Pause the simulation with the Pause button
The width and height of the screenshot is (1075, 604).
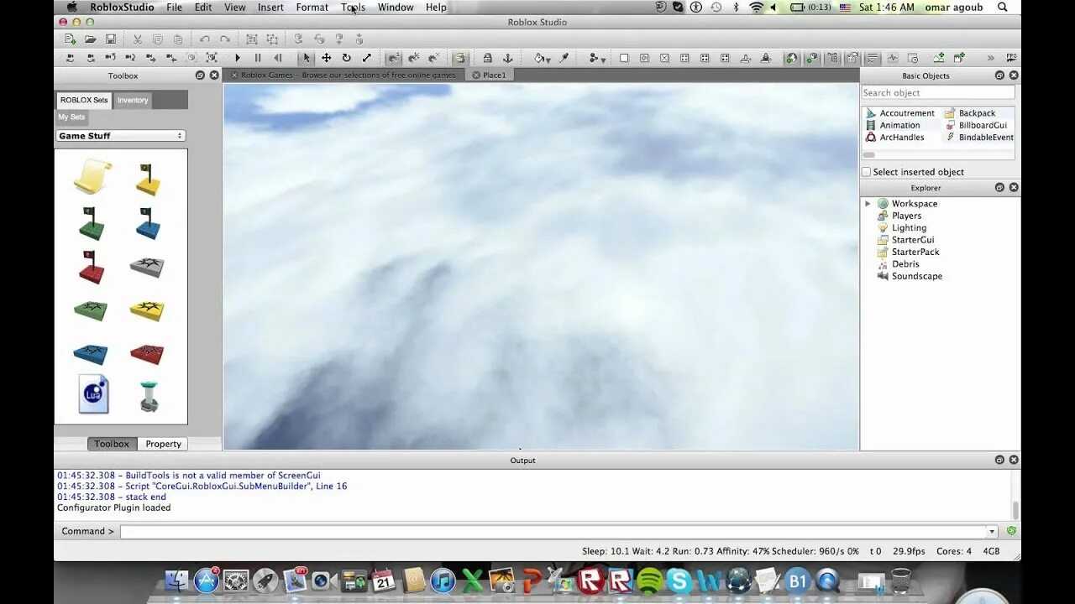(x=258, y=58)
